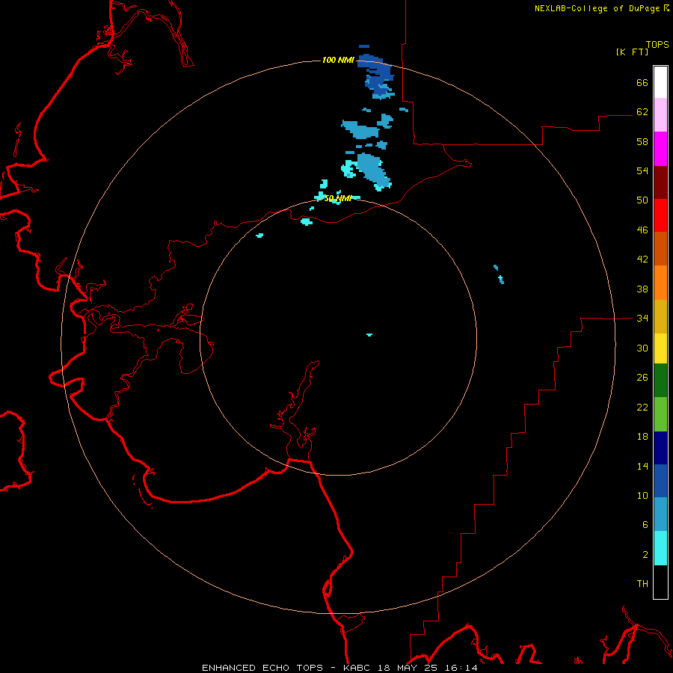Click the legend value 2

tap(645, 555)
